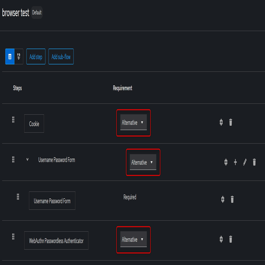Screen dimensions: 265x265
Task: Click the Add sub-flow button
Action: [x=61, y=57]
